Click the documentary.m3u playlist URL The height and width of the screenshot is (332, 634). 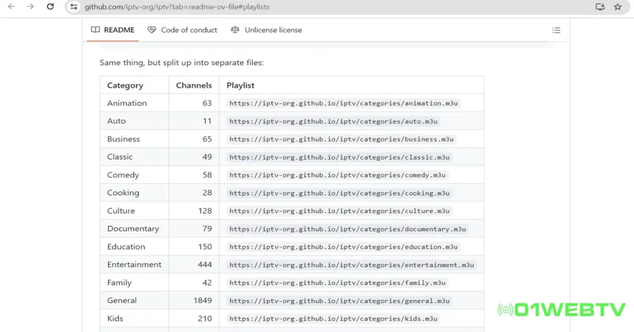coord(347,229)
